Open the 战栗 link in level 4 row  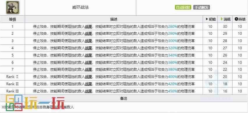tap(88, 48)
